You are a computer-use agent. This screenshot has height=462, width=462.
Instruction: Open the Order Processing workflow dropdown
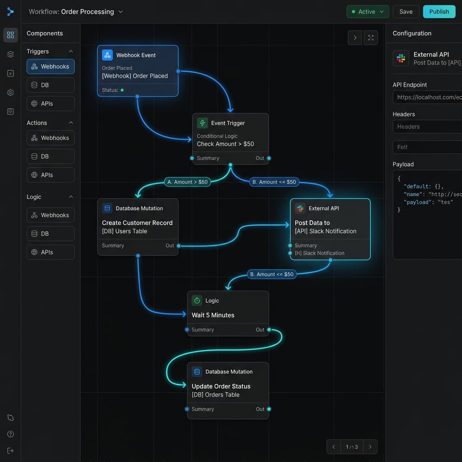pos(120,12)
